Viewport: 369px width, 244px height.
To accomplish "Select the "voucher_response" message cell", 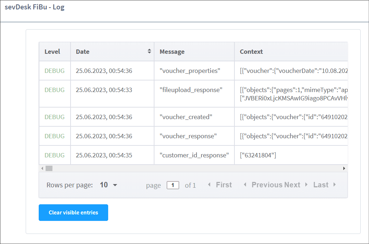I will (194, 136).
